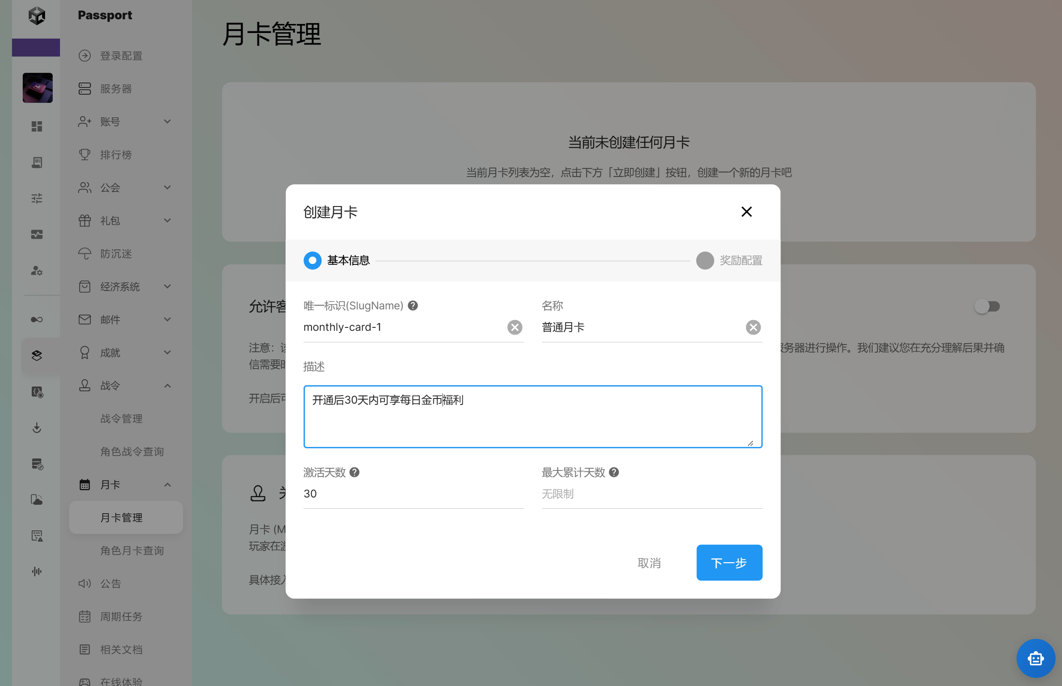Click the 最大累计天数 input field
Viewport: 1062px width, 686px height.
point(651,494)
